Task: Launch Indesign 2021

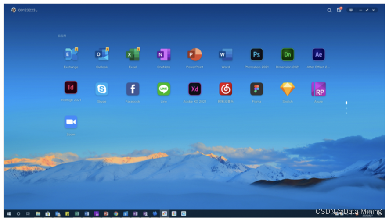Action: [71, 88]
